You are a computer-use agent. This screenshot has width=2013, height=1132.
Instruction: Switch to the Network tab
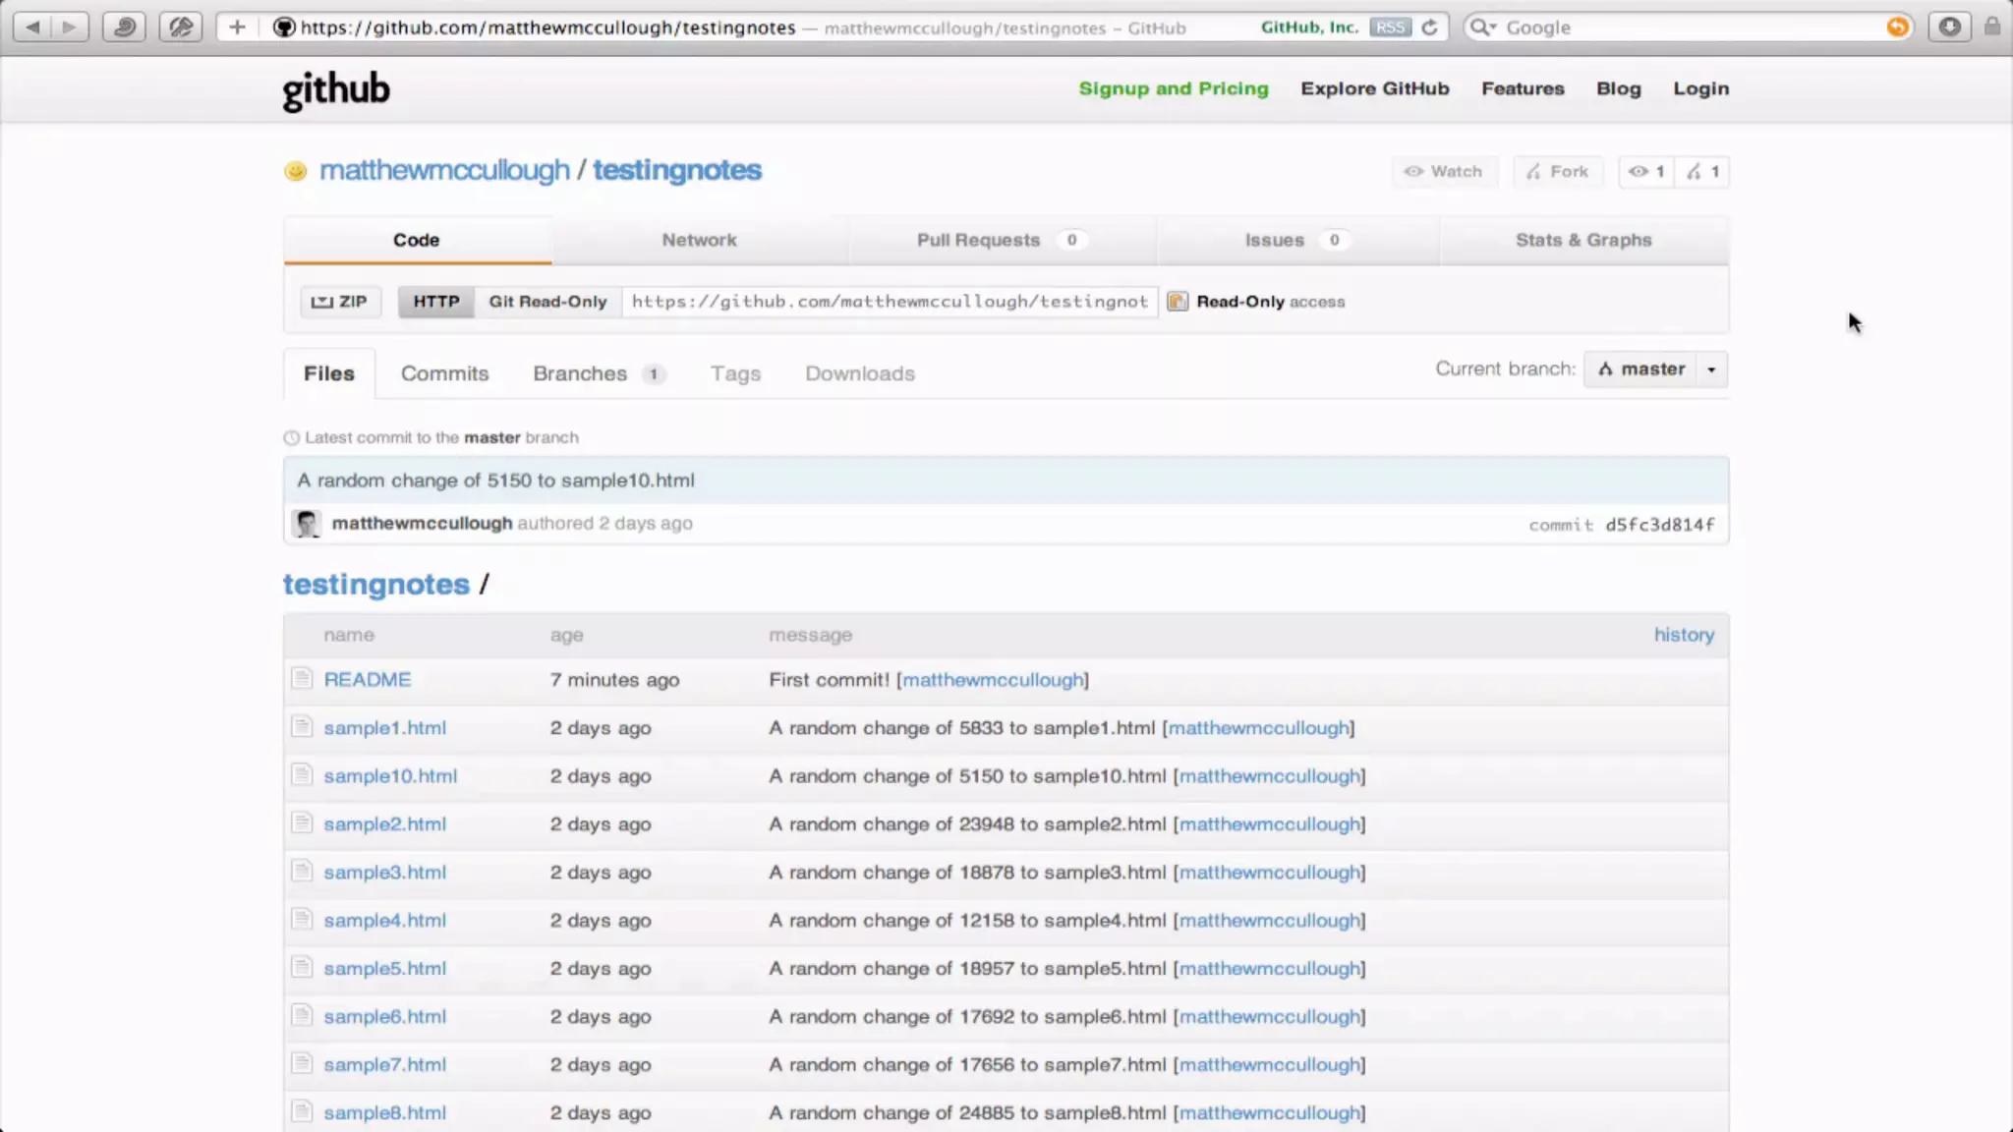pyautogui.click(x=699, y=240)
